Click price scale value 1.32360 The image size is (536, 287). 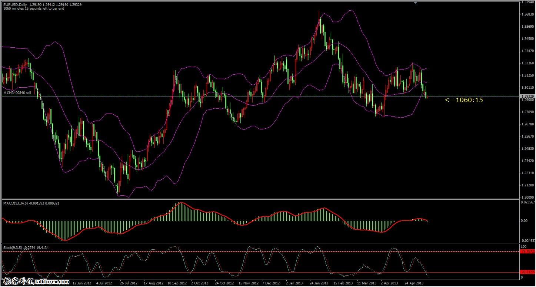527,63
